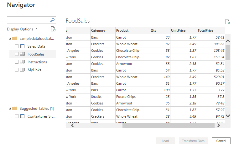Click the MyLinks sheet icon
234x149 pixels.
(x=23, y=70)
